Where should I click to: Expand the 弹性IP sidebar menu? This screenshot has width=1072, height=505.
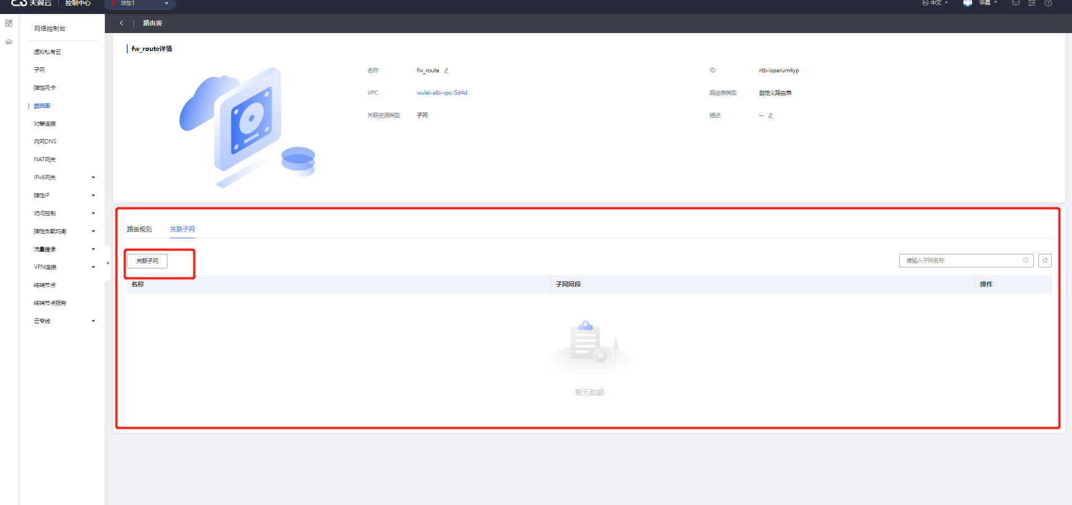coord(93,196)
